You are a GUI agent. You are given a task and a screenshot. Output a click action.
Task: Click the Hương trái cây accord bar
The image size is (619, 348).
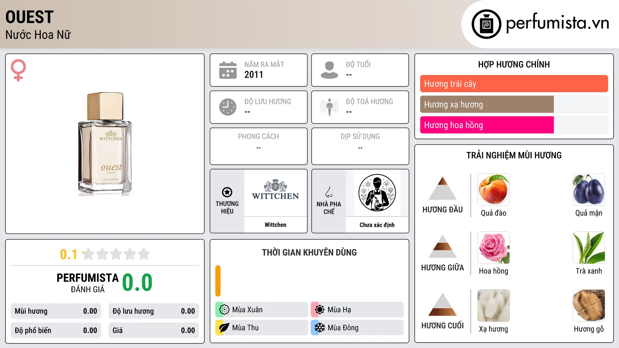point(514,84)
